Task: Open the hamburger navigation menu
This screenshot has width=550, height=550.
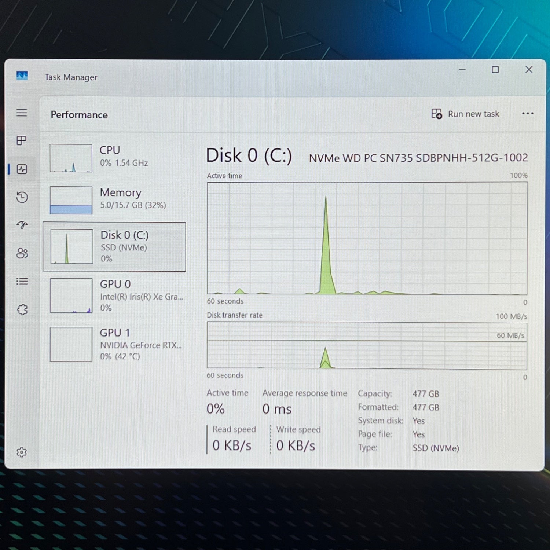Action: [x=22, y=113]
